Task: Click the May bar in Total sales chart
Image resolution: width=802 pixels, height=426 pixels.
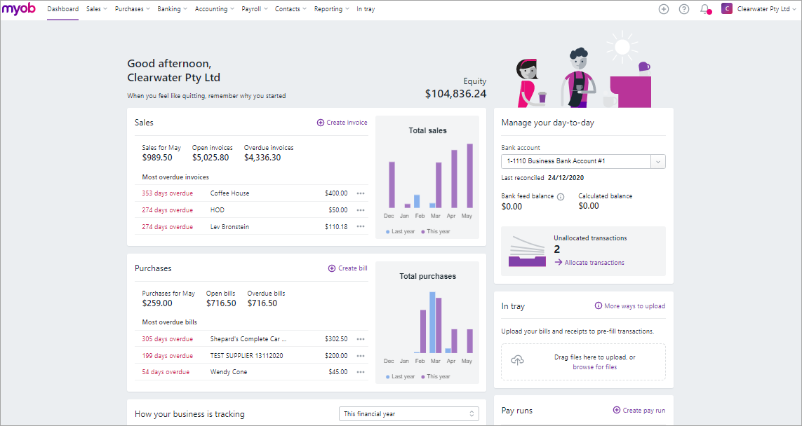Action: click(470, 176)
